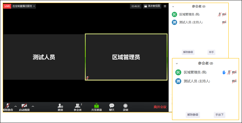Collapse the upper 参会者 panel chevron
The width and height of the screenshot is (242, 123).
[173, 7]
